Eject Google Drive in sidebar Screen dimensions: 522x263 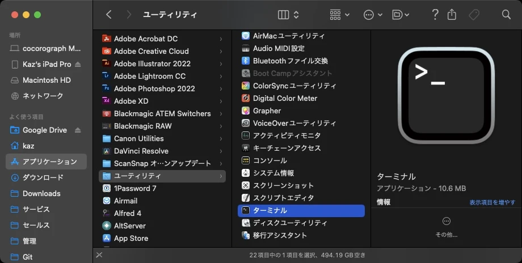point(78,130)
